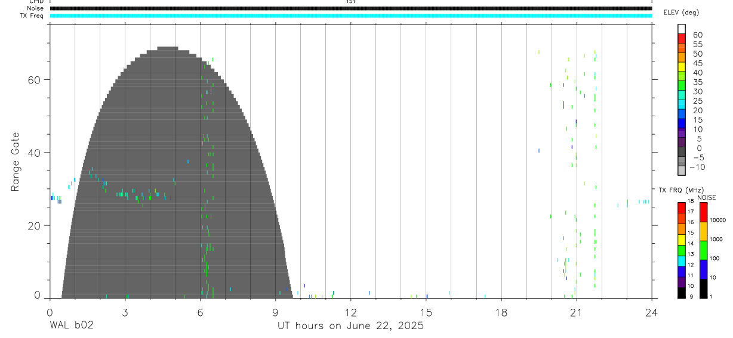Viewport: 733px width, 338px height.
Task: Pick the red top segment of NOISE bar
Action: [x=703, y=212]
